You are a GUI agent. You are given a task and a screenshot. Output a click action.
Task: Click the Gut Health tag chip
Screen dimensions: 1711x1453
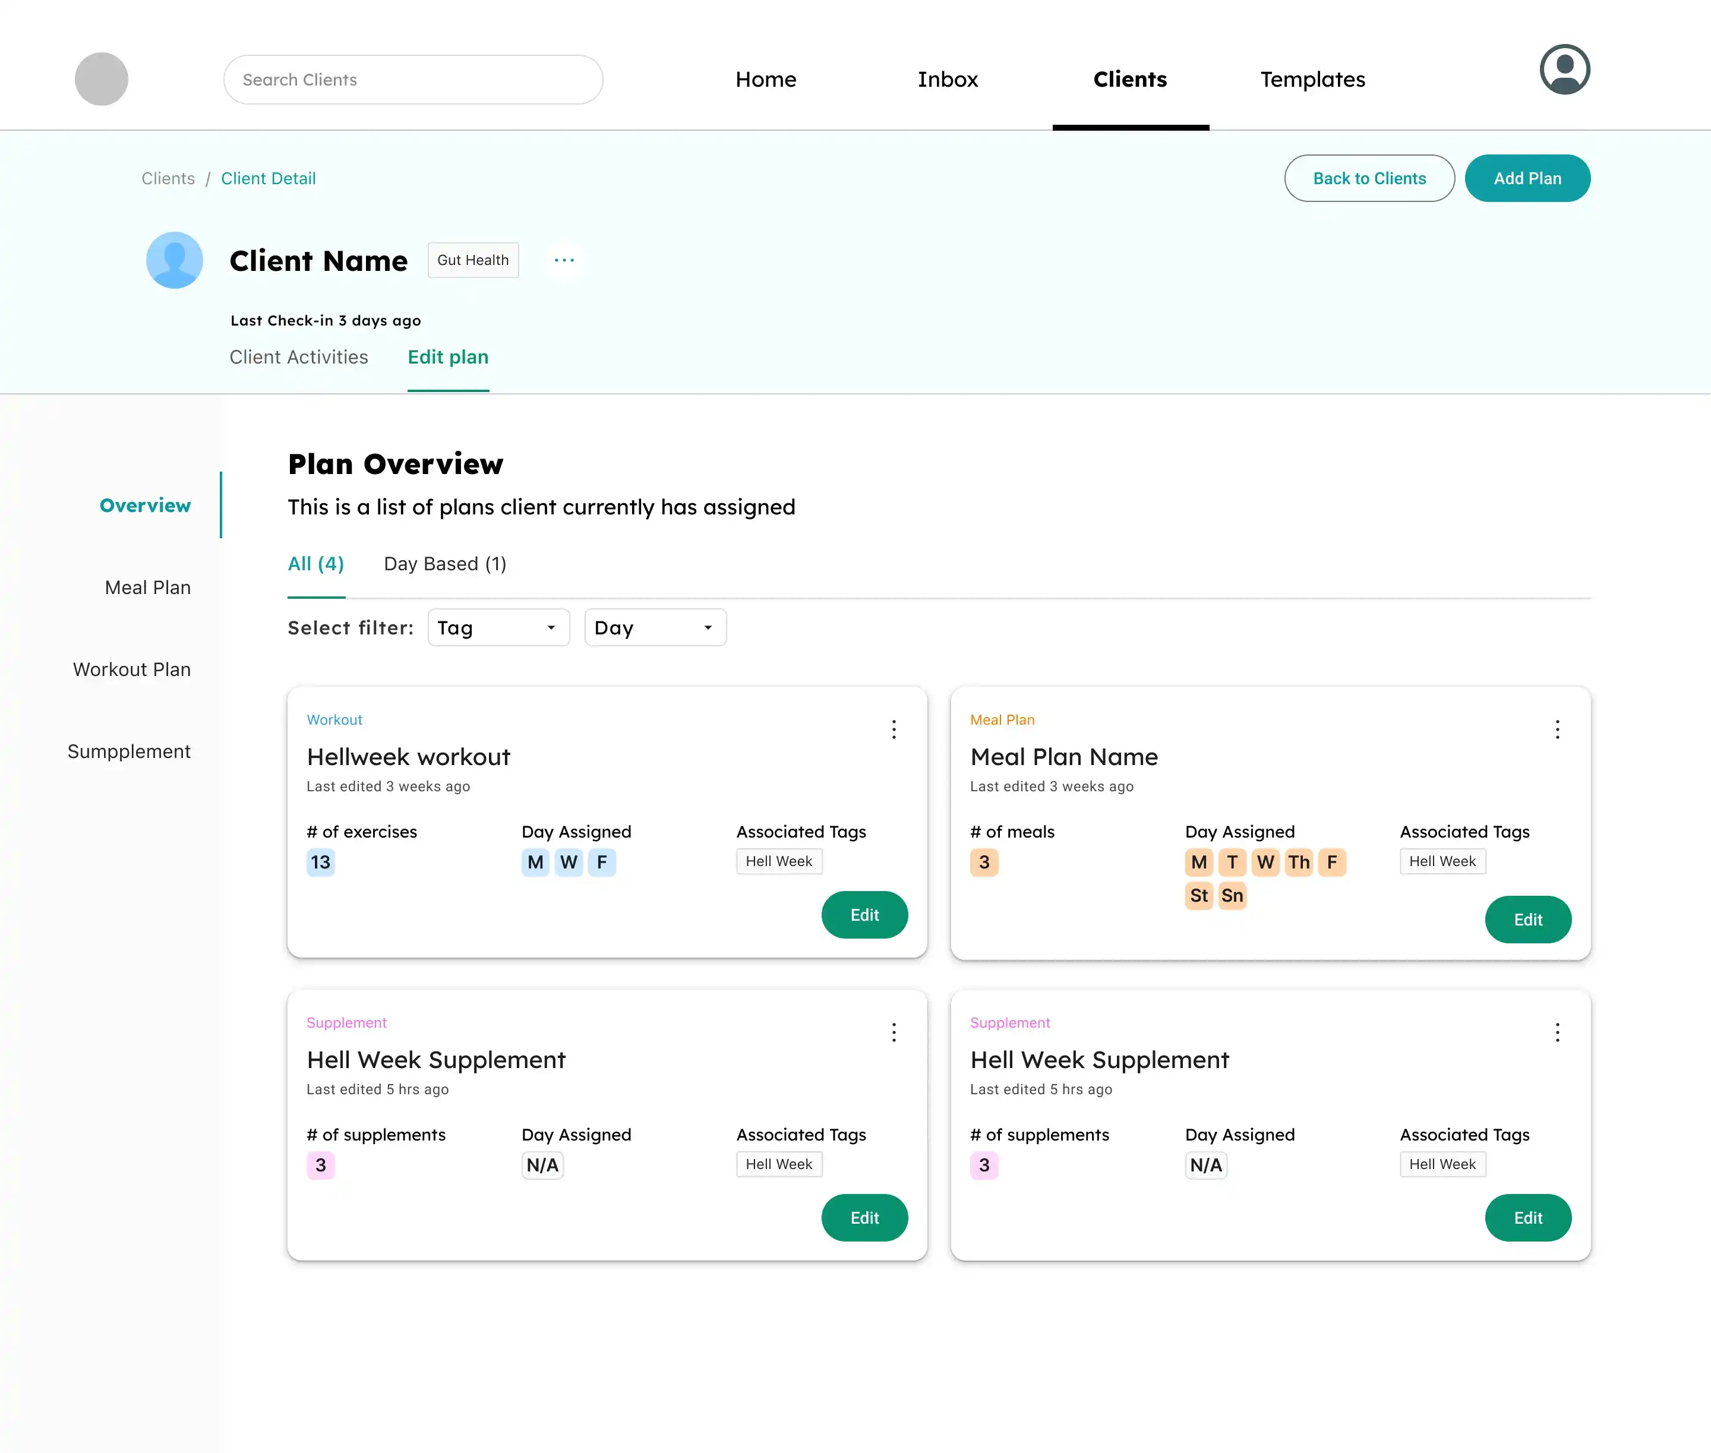point(473,260)
